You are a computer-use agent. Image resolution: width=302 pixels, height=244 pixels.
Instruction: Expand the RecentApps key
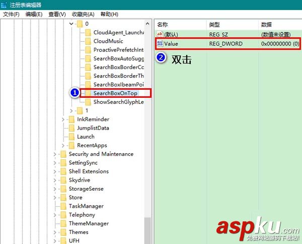coord(63,145)
